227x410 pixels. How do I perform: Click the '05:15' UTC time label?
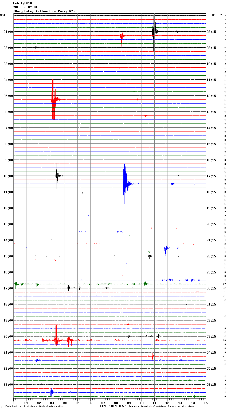(211, 368)
